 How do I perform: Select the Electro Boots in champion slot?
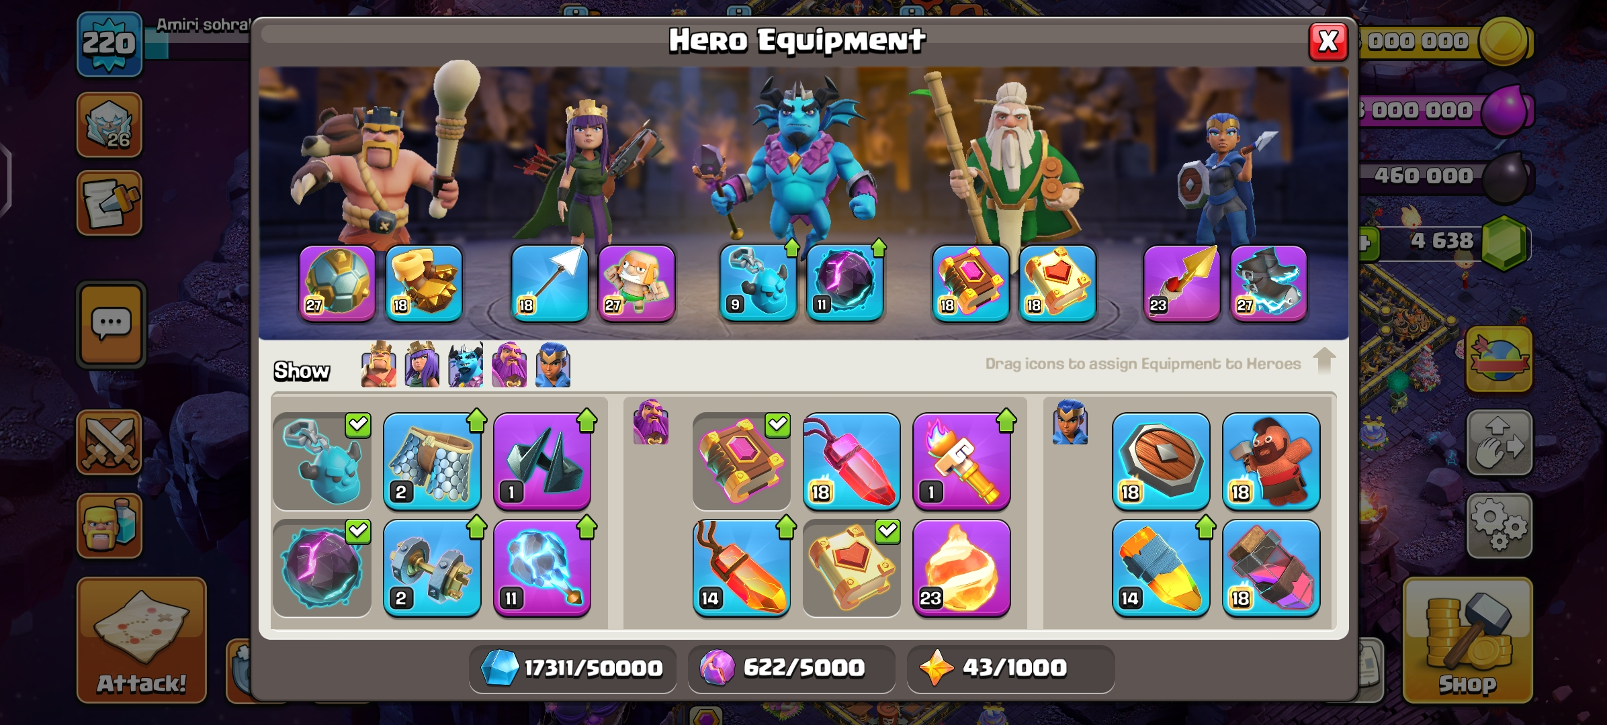point(1268,283)
